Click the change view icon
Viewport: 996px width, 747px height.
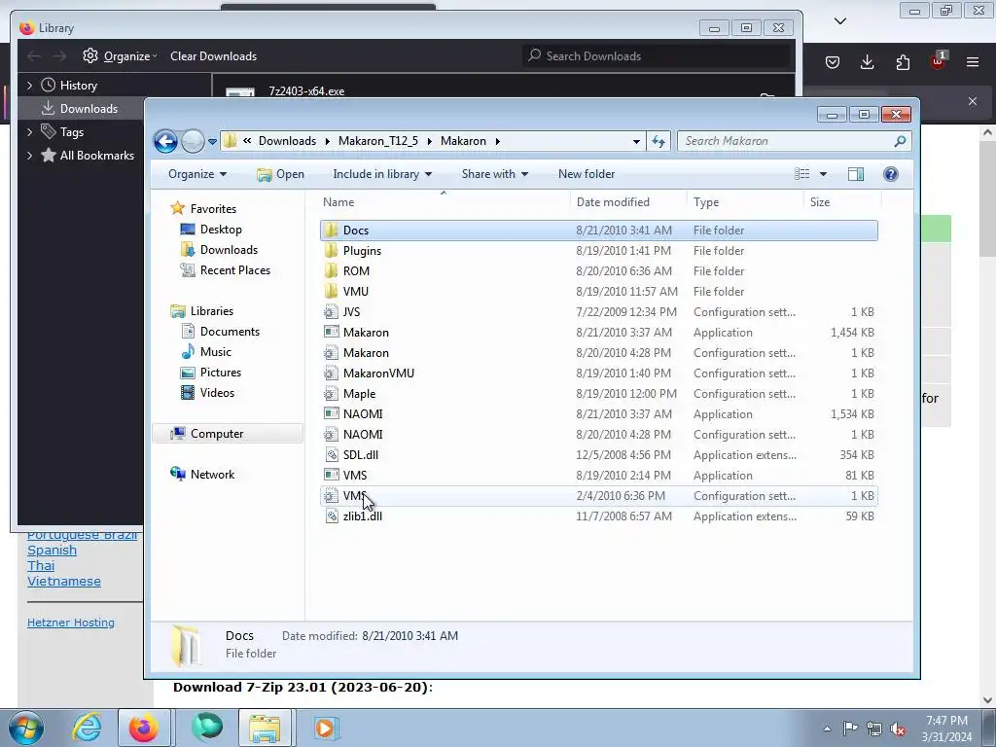coord(802,174)
